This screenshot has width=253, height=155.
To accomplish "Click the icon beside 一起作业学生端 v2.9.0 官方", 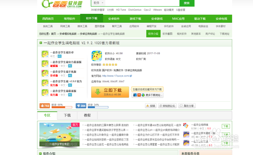I will coord(45,83).
